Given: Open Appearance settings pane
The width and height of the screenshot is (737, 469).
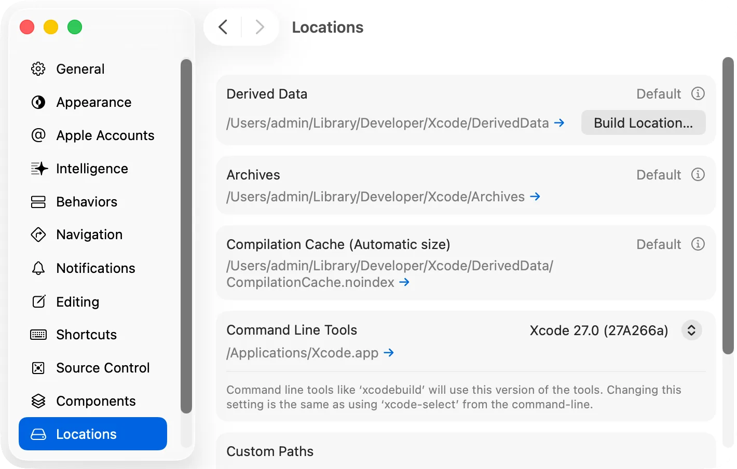Looking at the screenshot, I should (x=93, y=102).
